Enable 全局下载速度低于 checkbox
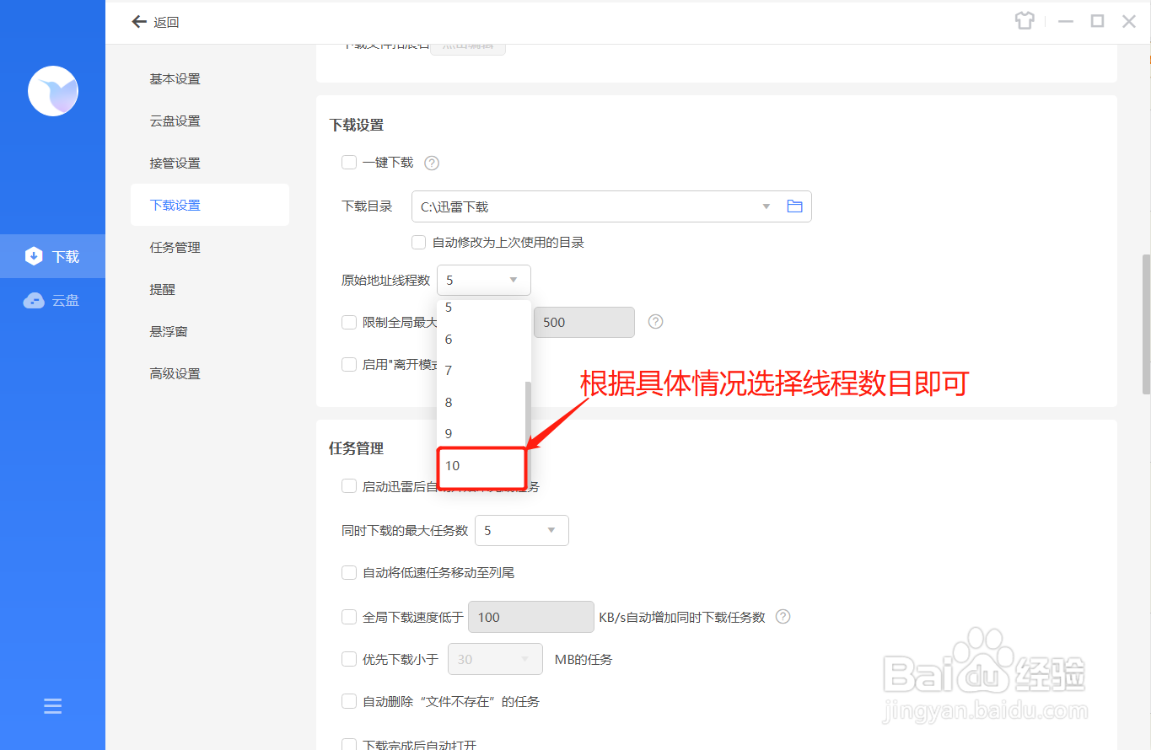Screen dimensions: 1151x750 pyautogui.click(x=349, y=617)
